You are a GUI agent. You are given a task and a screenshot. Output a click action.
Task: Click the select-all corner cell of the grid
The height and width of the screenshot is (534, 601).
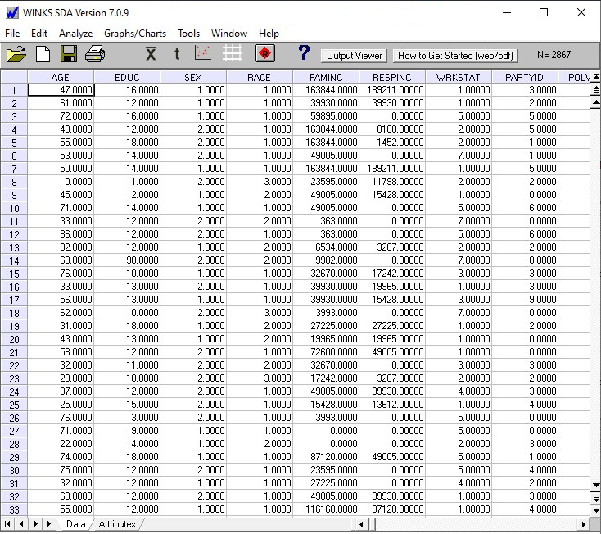(14, 77)
